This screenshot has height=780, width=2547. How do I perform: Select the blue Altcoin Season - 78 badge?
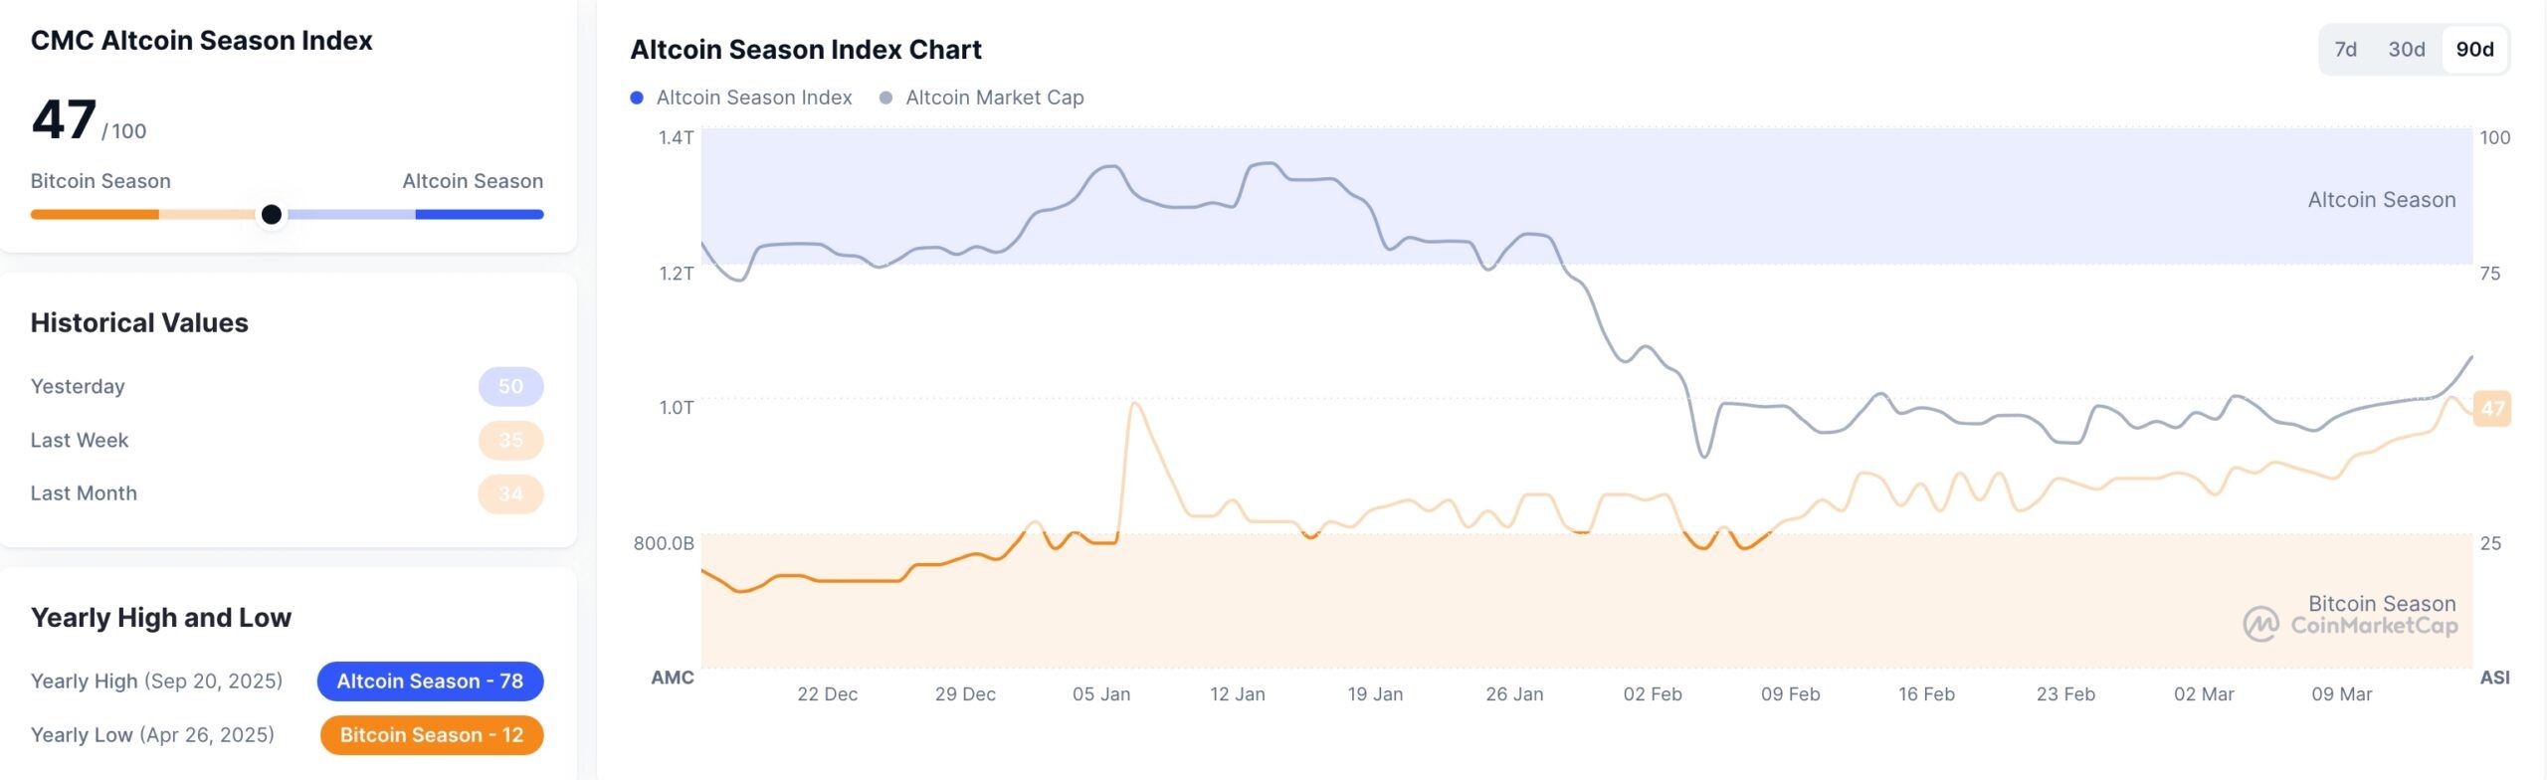tap(429, 681)
